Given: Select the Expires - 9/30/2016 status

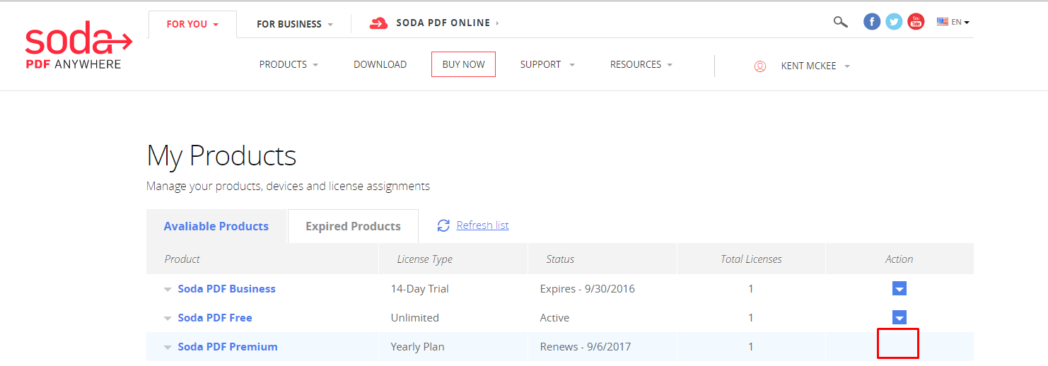Looking at the screenshot, I should pyautogui.click(x=588, y=288).
